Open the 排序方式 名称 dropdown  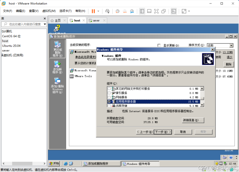pyautogui.click(x=231, y=45)
